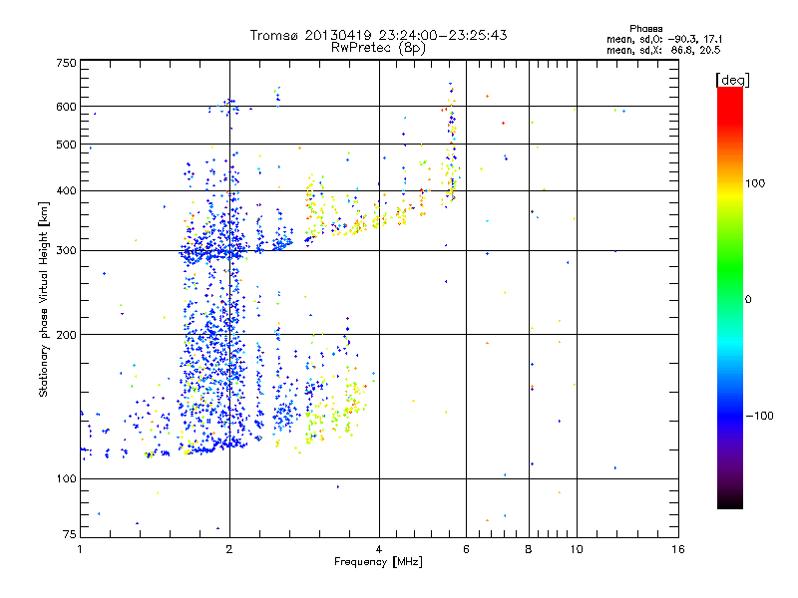Click the 'mean, sd,O: -90.3, 17.1' line
The height and width of the screenshot is (598, 798).
(x=664, y=39)
